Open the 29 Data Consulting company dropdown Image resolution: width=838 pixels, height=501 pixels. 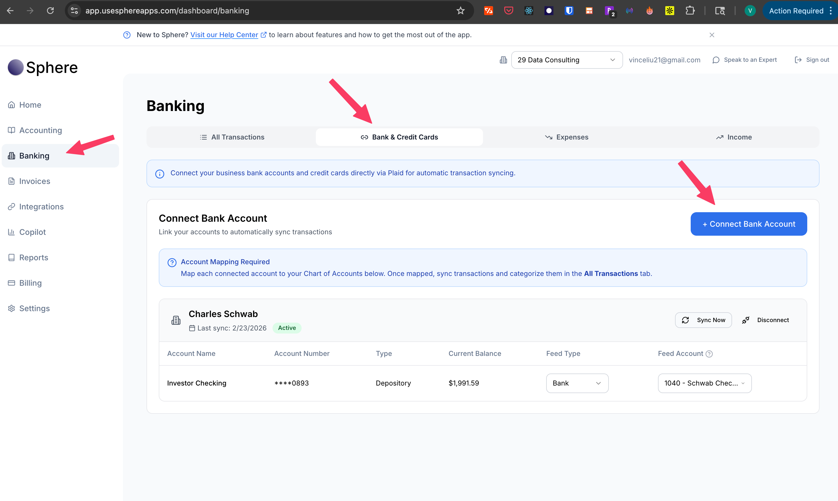[x=567, y=60]
